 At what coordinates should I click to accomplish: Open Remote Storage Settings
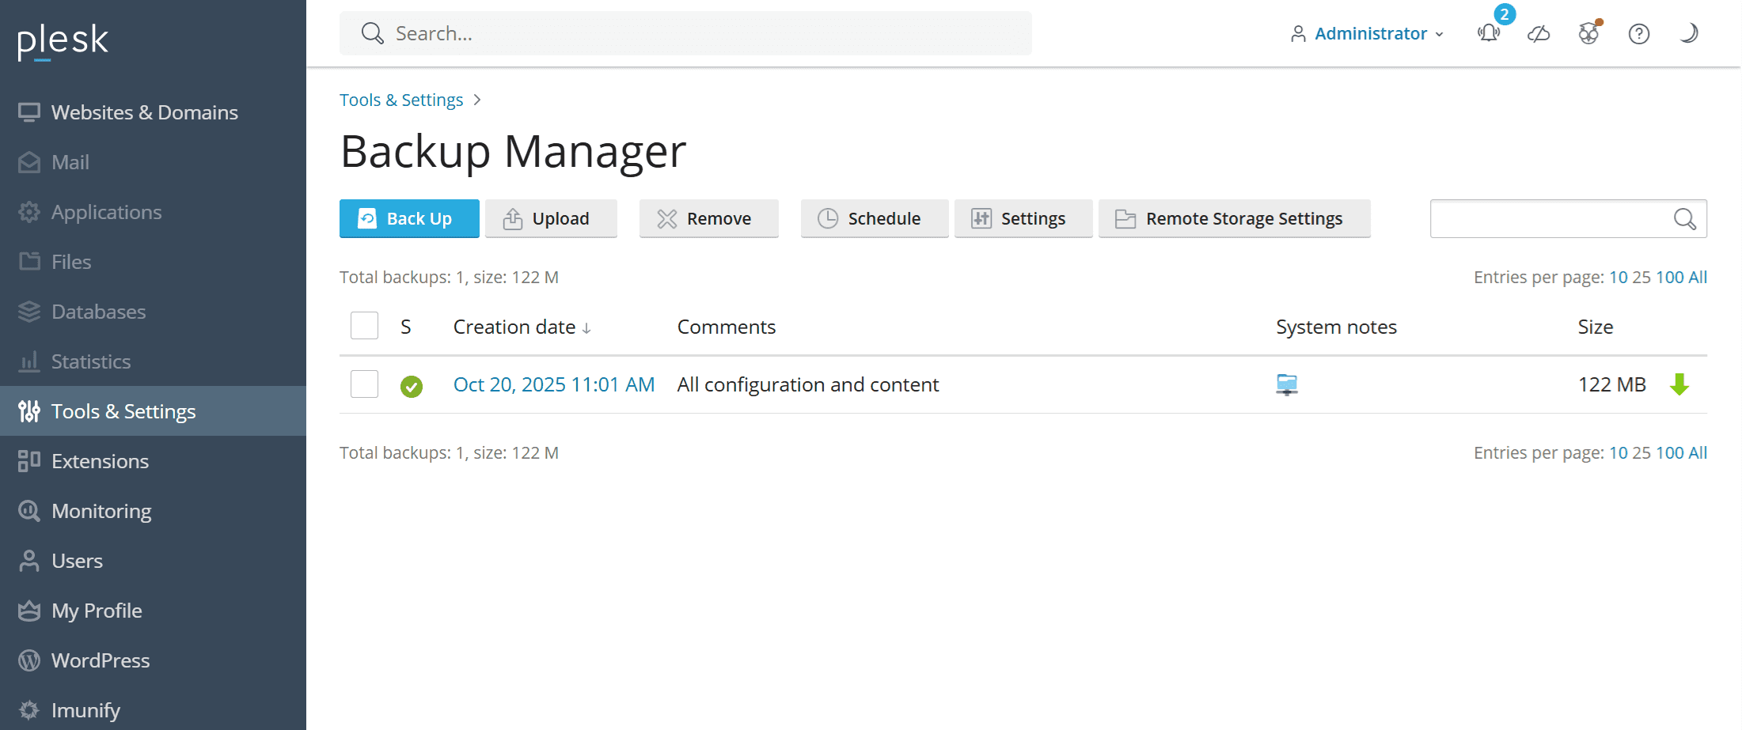[1234, 218]
